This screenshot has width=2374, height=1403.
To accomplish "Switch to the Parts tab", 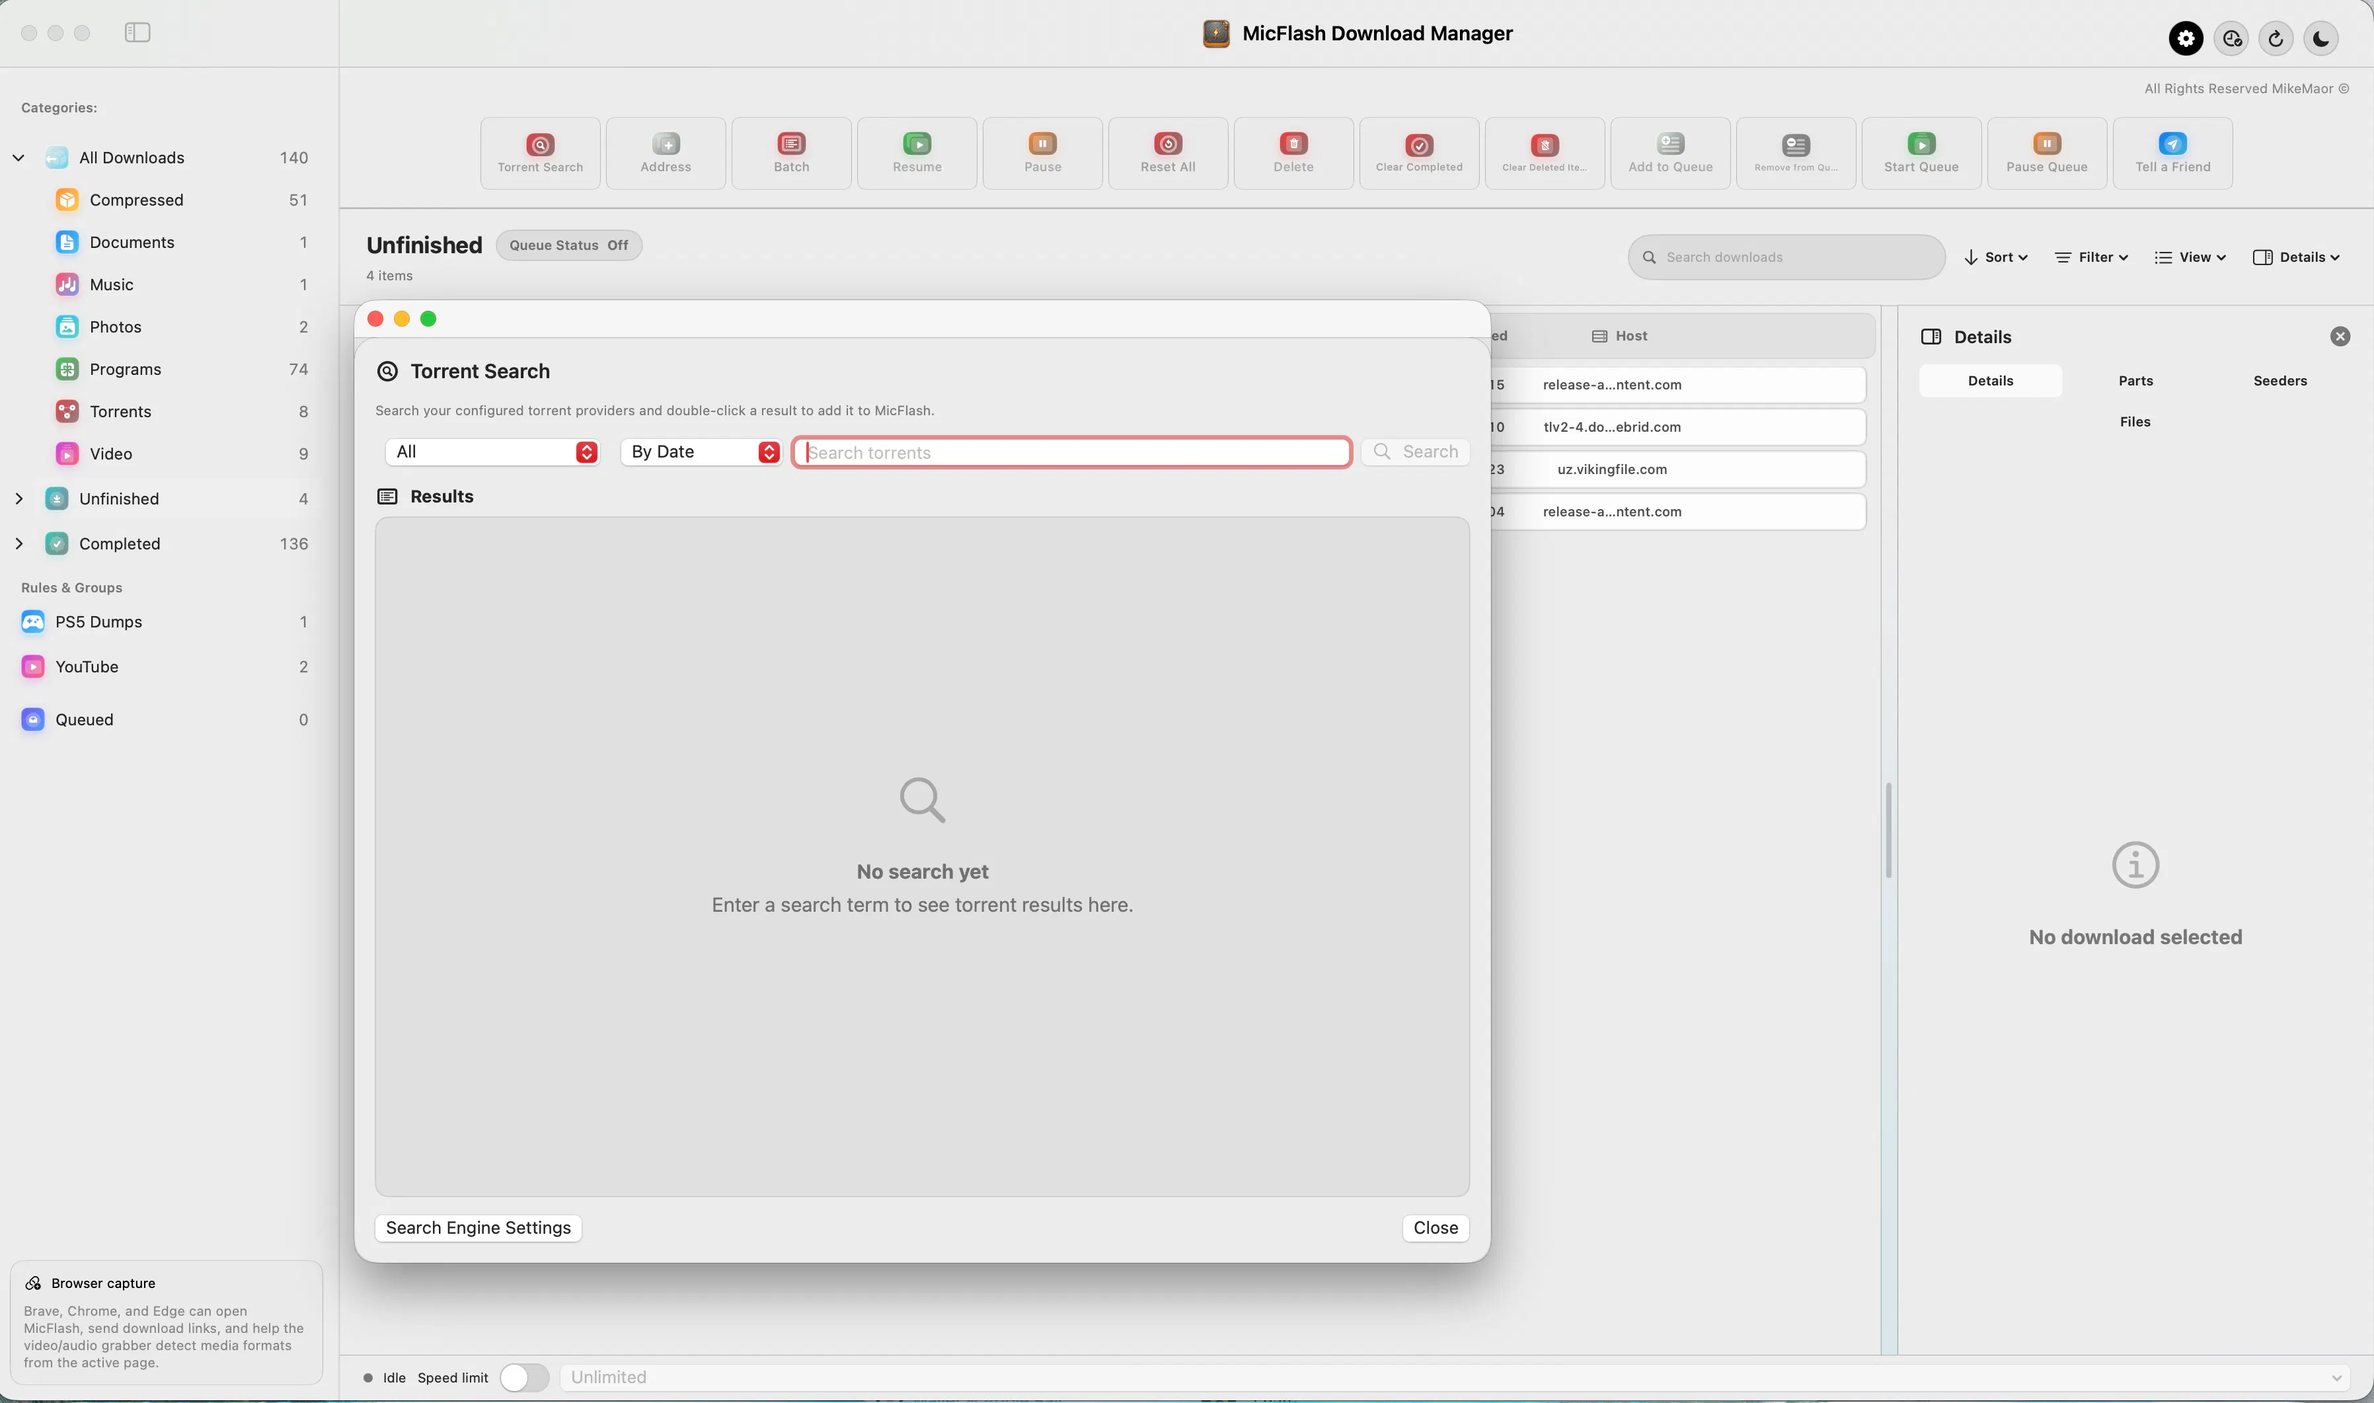I will pyautogui.click(x=2136, y=381).
